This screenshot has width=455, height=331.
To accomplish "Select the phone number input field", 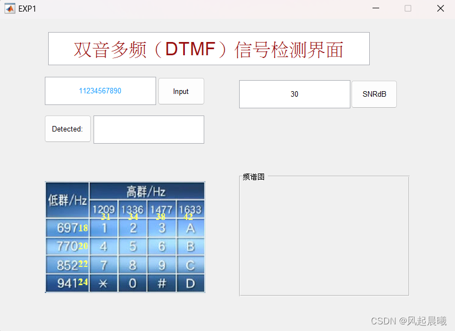I will click(x=100, y=91).
